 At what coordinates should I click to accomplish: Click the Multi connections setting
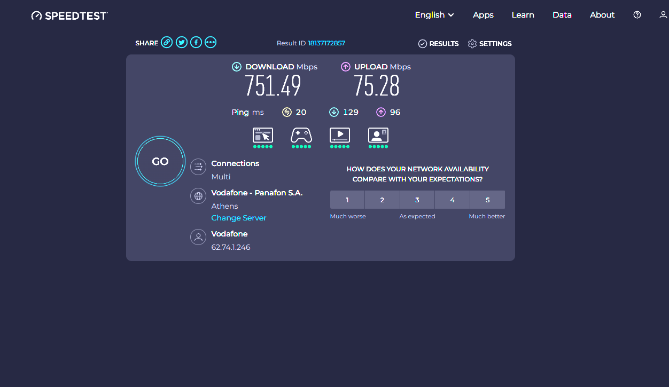tap(221, 177)
